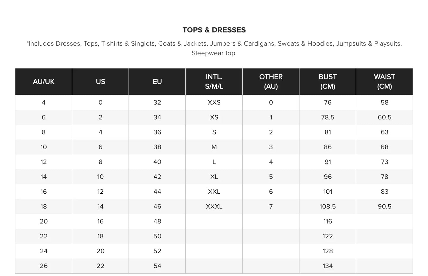Select the INTL. S/M/L column header
Viewport: 428px width, 276px height.
[x=214, y=82]
